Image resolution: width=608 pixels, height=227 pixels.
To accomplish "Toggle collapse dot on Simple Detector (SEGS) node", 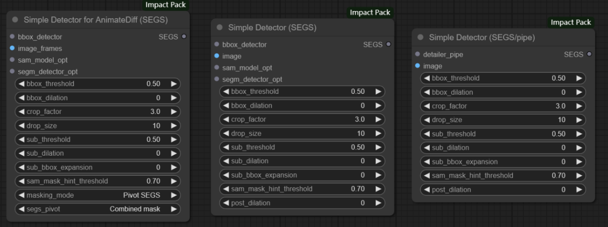I will click(x=219, y=28).
